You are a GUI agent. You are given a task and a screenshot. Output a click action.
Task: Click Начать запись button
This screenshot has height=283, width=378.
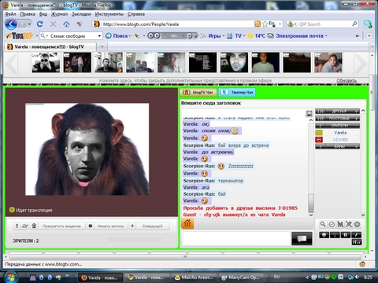coord(110,226)
